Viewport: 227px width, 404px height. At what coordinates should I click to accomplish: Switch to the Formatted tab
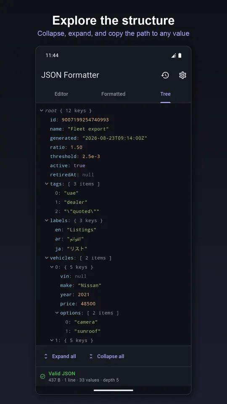coord(113,94)
